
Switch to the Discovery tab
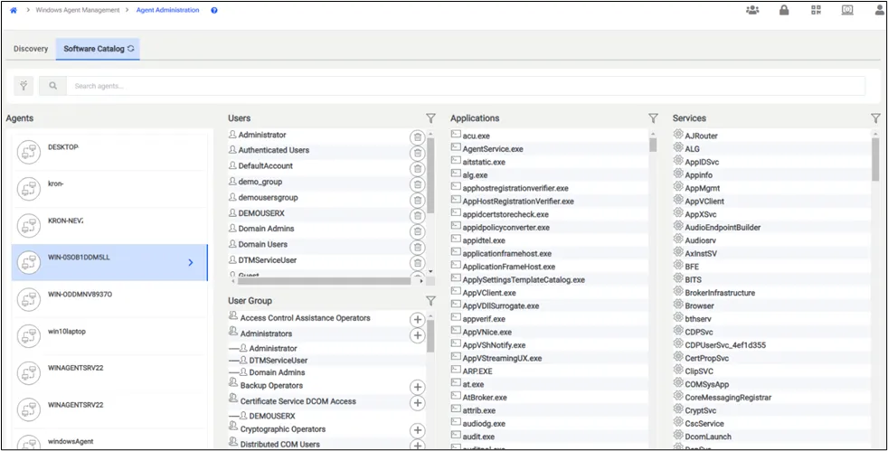pyautogui.click(x=31, y=49)
